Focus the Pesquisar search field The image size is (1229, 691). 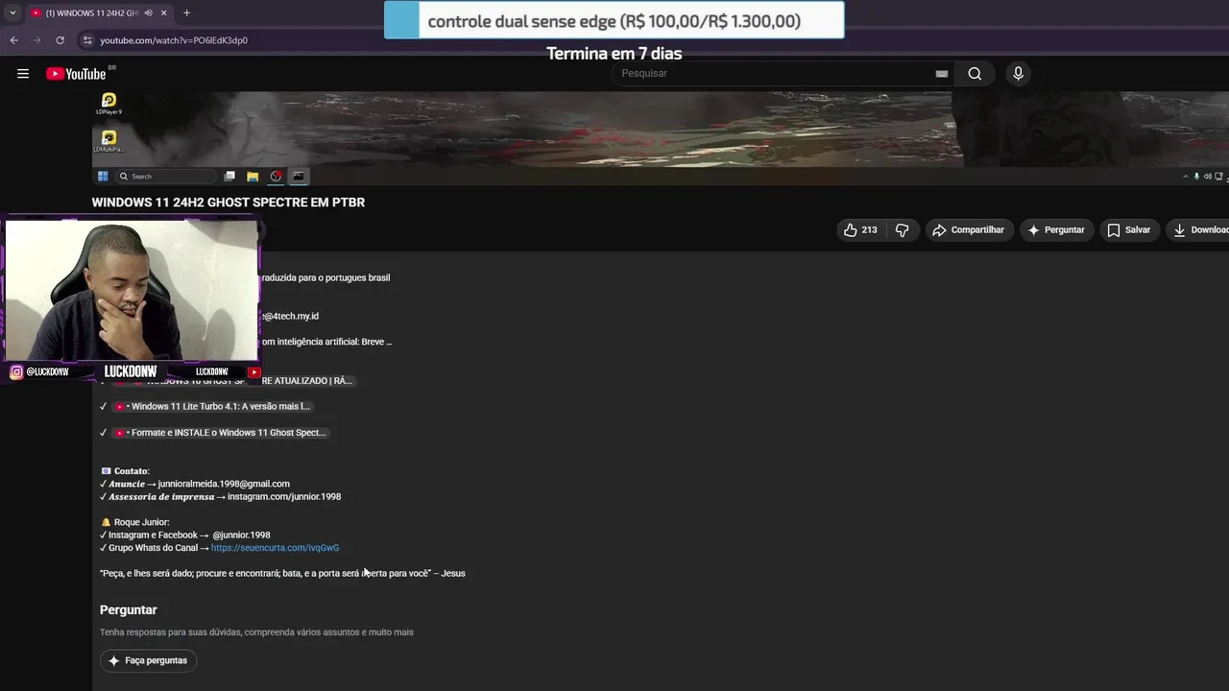(773, 74)
